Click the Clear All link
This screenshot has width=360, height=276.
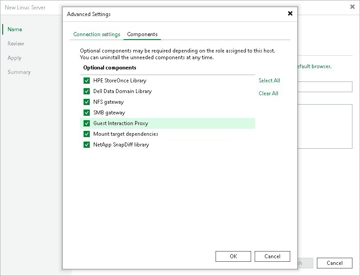pyautogui.click(x=268, y=93)
